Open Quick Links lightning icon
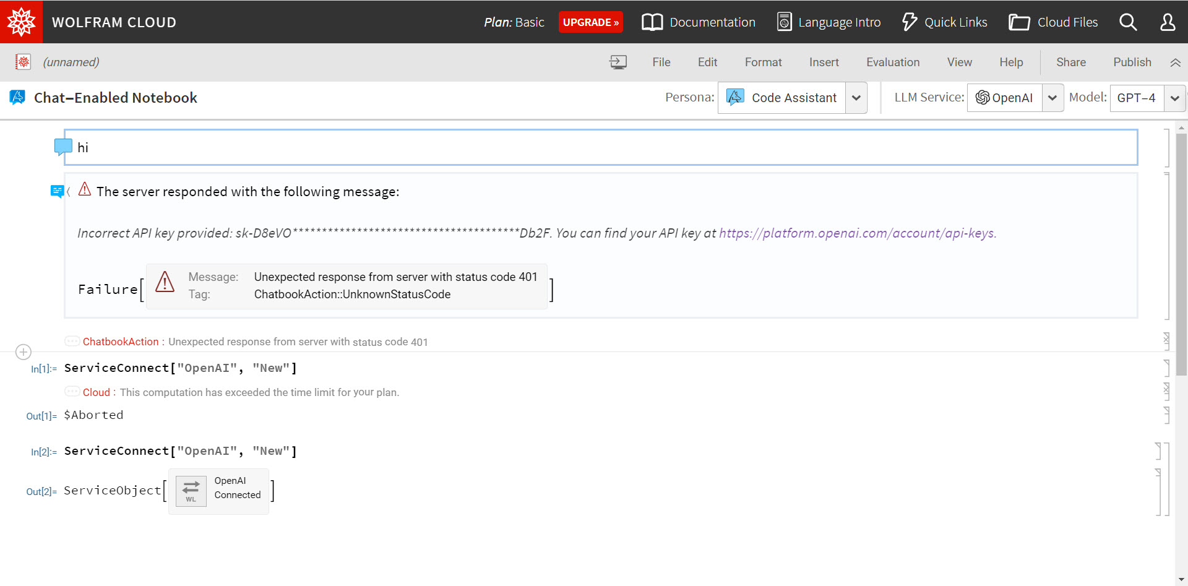Screen dimensions: 1188x586 click(909, 22)
